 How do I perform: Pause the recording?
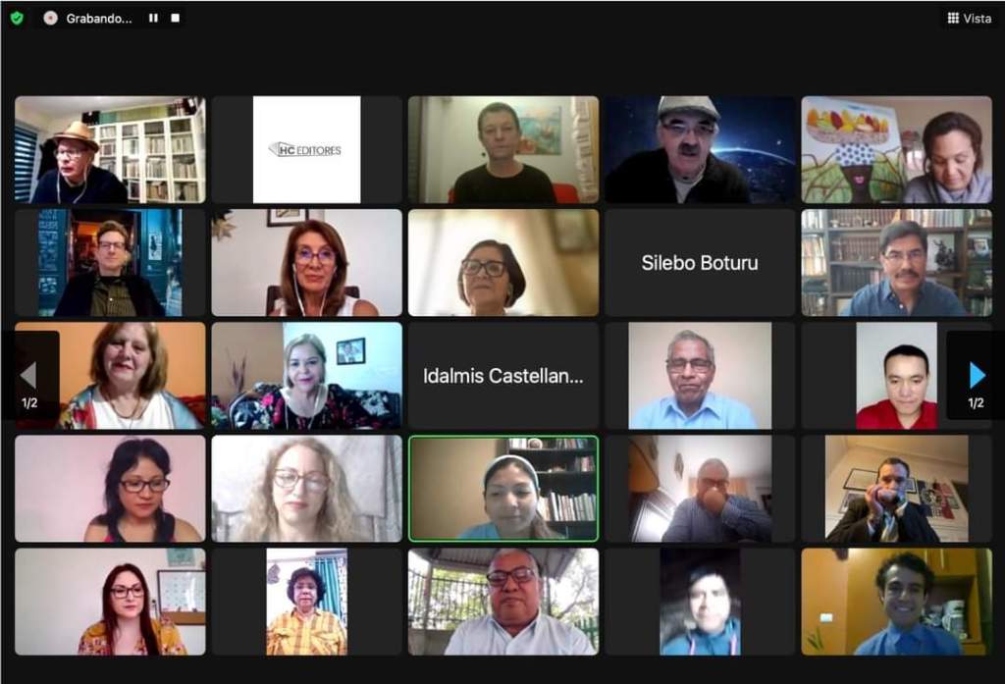153,18
